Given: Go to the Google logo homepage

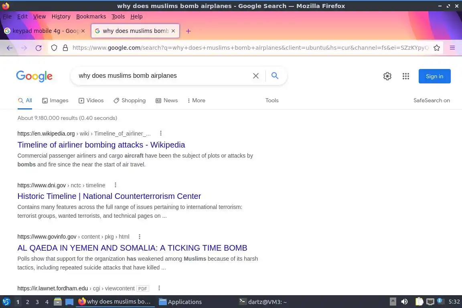Looking at the screenshot, I should click(x=34, y=76).
